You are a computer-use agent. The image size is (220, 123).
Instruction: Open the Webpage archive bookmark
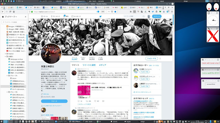coord(15,59)
